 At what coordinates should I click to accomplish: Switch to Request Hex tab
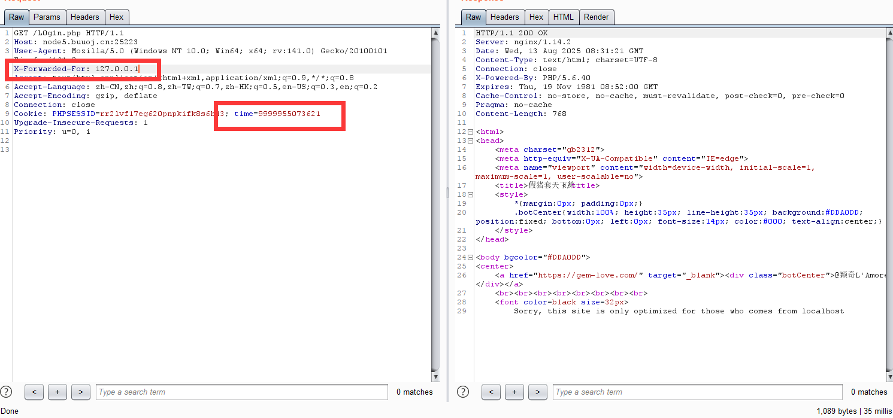tap(117, 17)
